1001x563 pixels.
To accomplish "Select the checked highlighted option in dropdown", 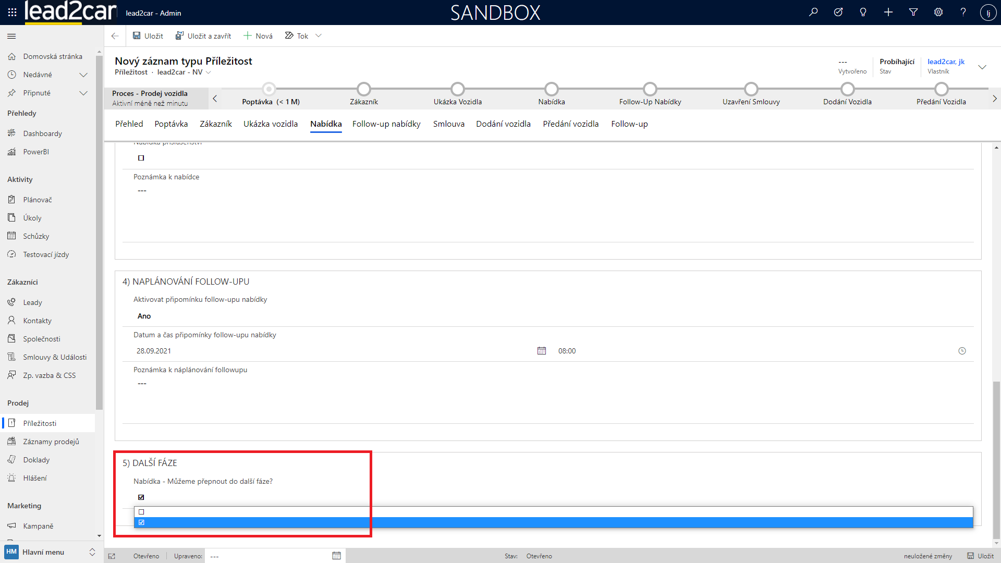I will coord(141,522).
